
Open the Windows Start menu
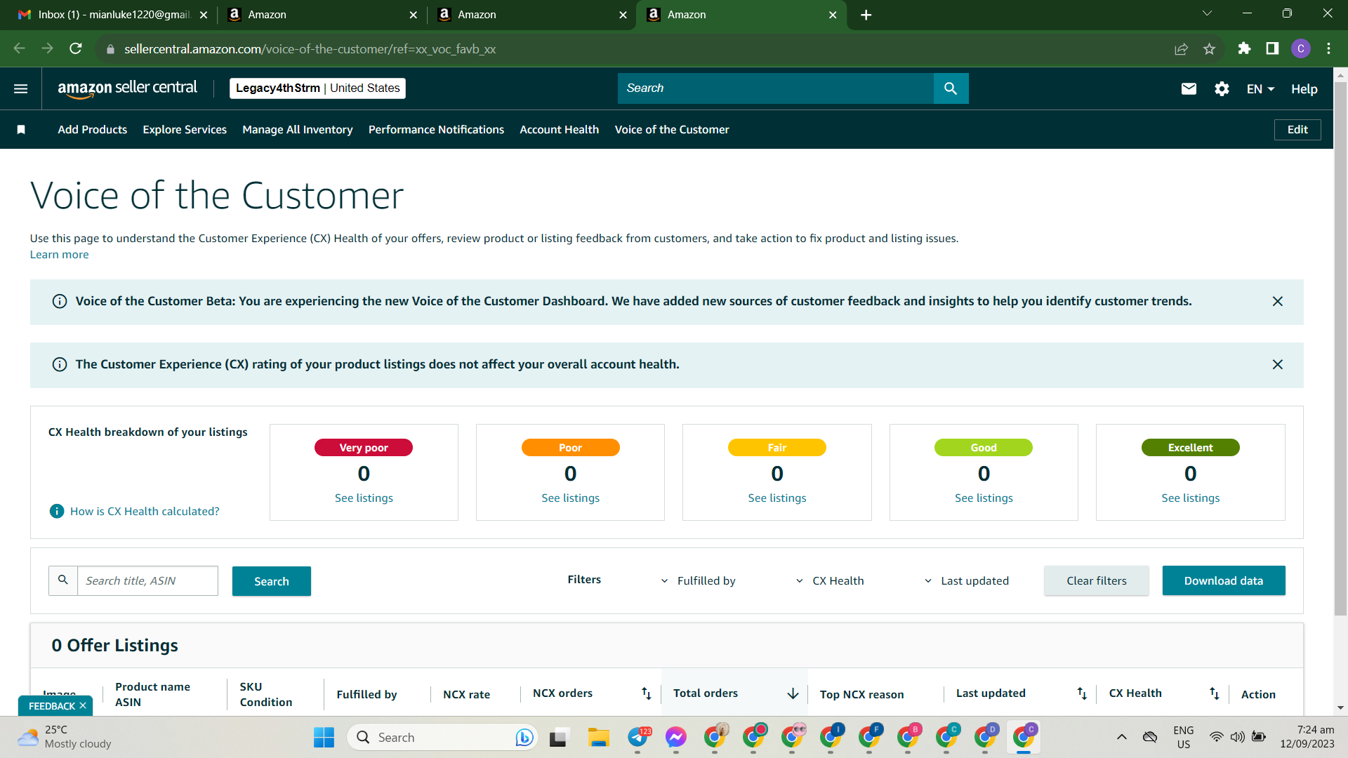click(x=324, y=738)
